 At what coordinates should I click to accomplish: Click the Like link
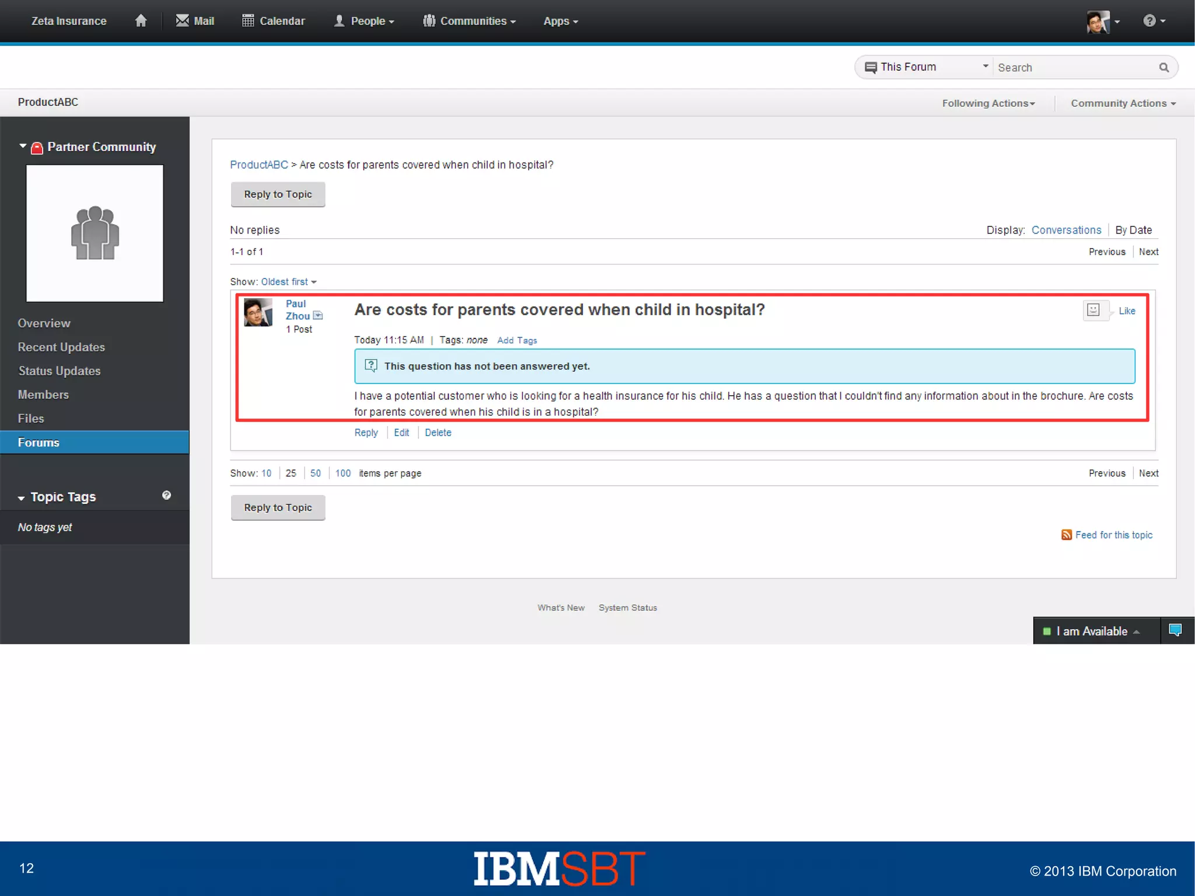coord(1127,311)
